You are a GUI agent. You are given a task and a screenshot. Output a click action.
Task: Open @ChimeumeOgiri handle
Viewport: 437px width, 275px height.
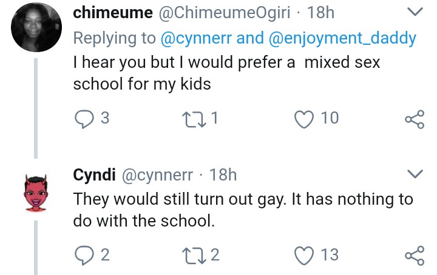click(227, 13)
